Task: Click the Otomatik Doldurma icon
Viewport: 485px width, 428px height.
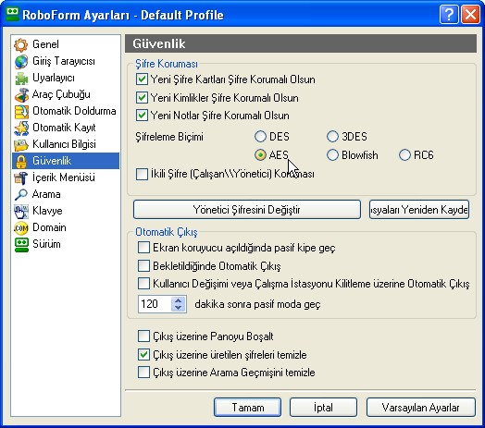Action: tap(21, 112)
